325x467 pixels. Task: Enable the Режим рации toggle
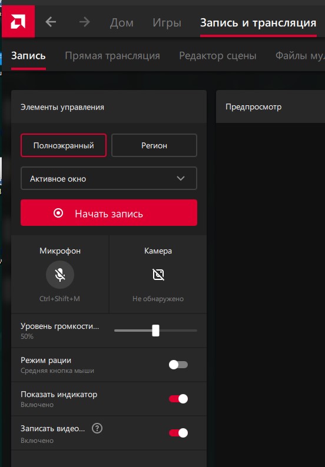click(x=178, y=365)
